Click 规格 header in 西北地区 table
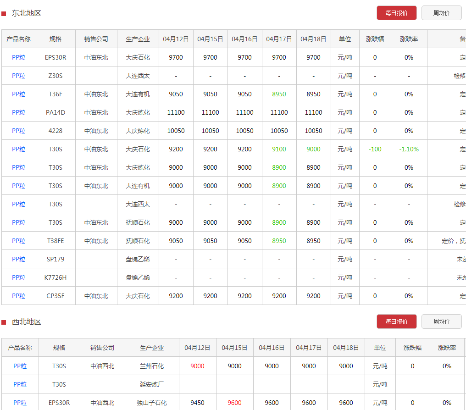Screen dimensions: 466x410 tap(59, 348)
